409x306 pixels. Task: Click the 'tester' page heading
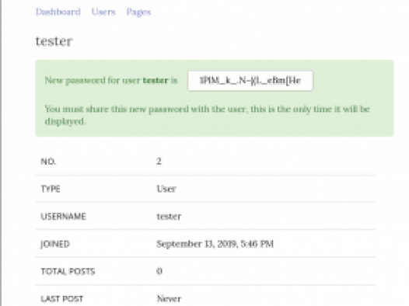[x=54, y=41]
